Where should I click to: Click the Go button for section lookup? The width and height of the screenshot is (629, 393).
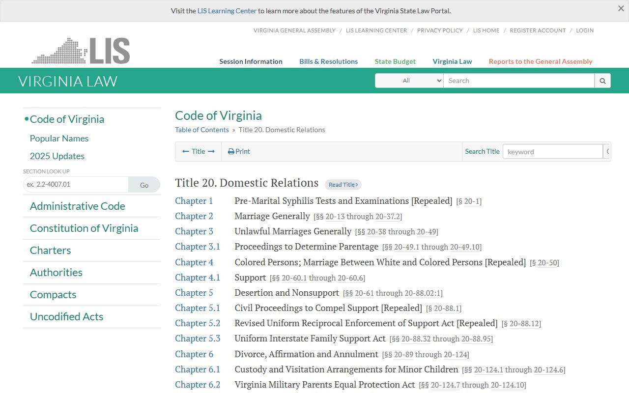click(x=144, y=185)
